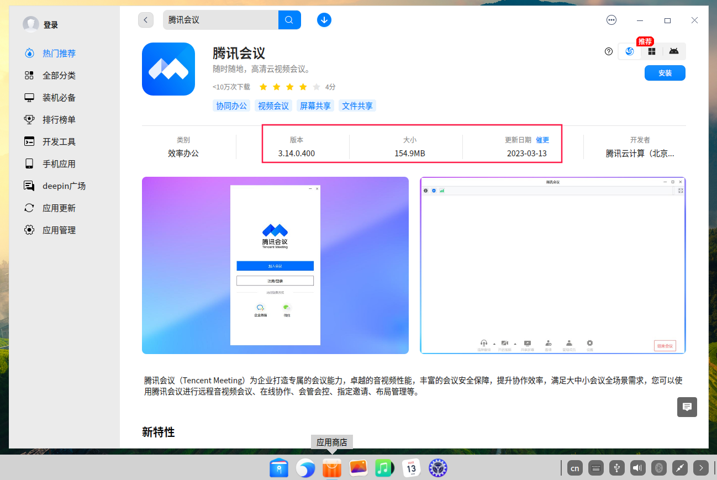
Task: Click the 文件共享 tag
Action: [x=357, y=106]
